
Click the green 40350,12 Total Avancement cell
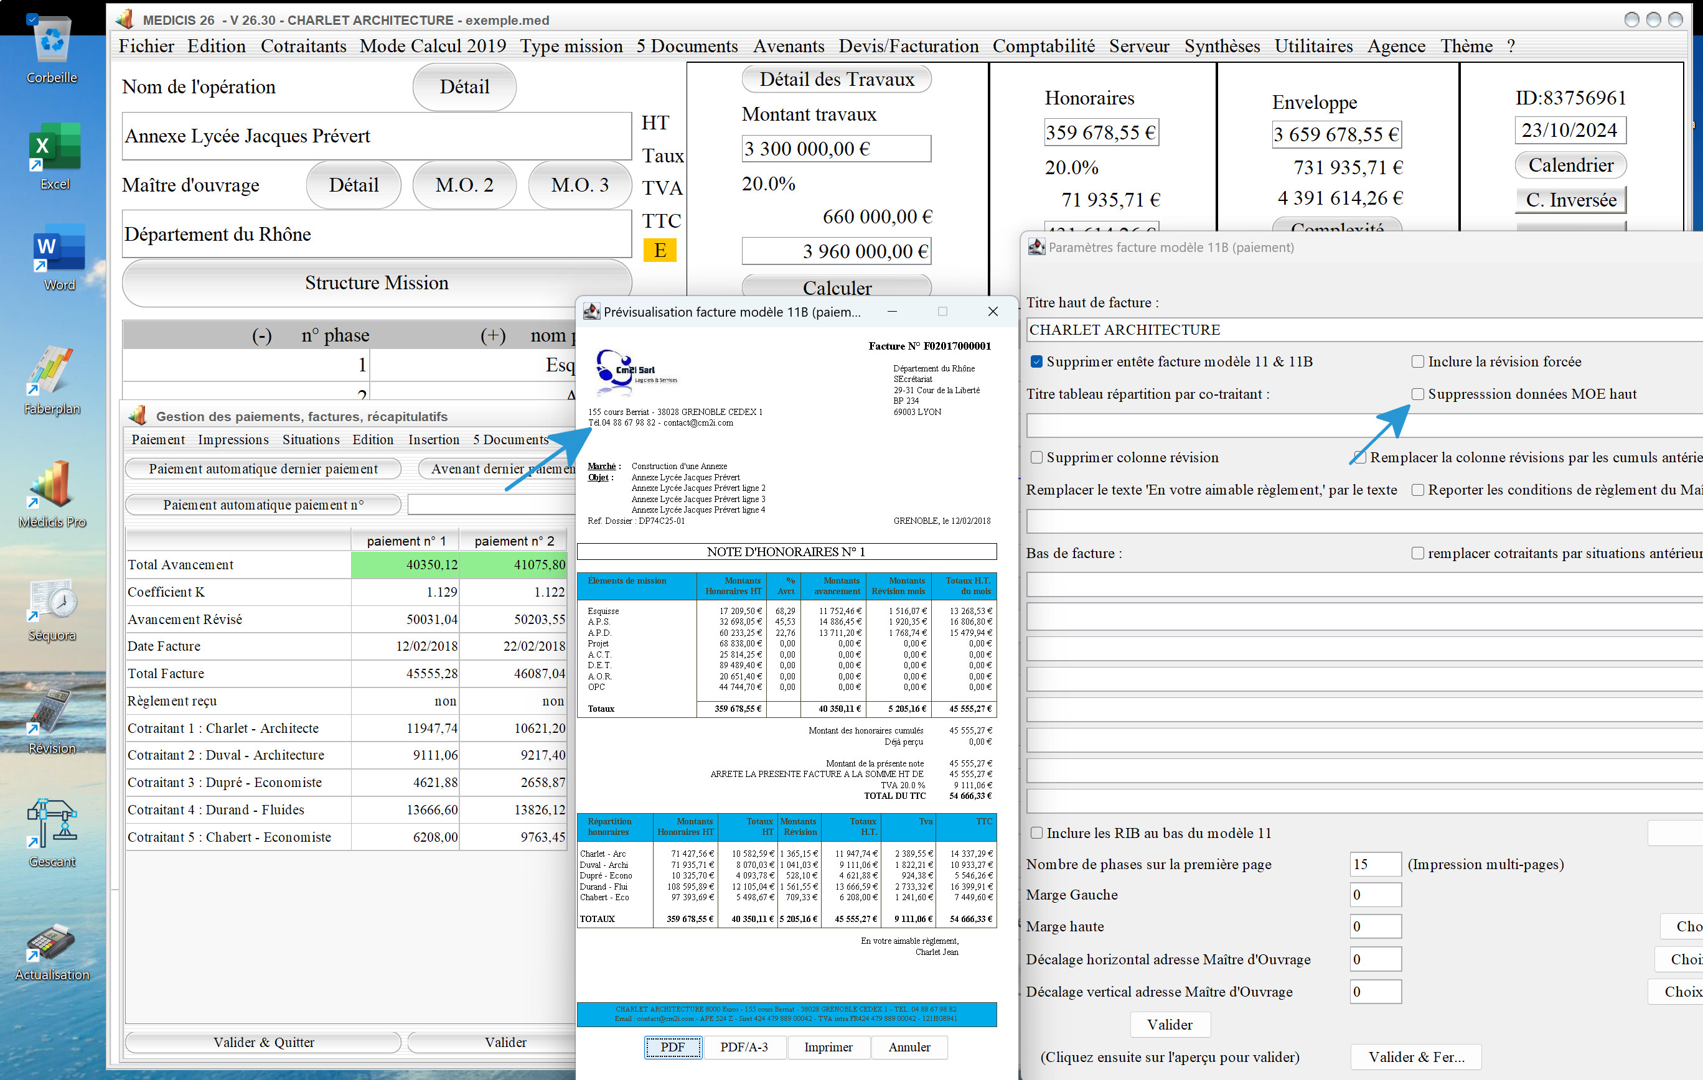[405, 564]
